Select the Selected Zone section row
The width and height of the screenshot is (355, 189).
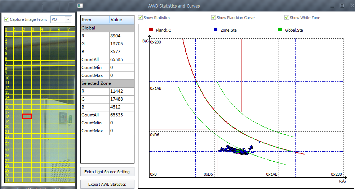pos(107,83)
